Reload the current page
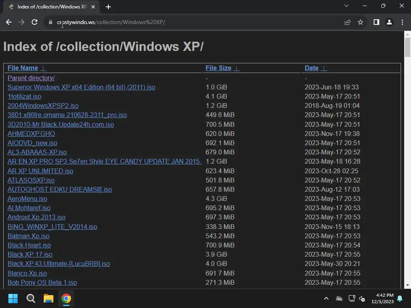The height and width of the screenshot is (308, 411). (35, 22)
